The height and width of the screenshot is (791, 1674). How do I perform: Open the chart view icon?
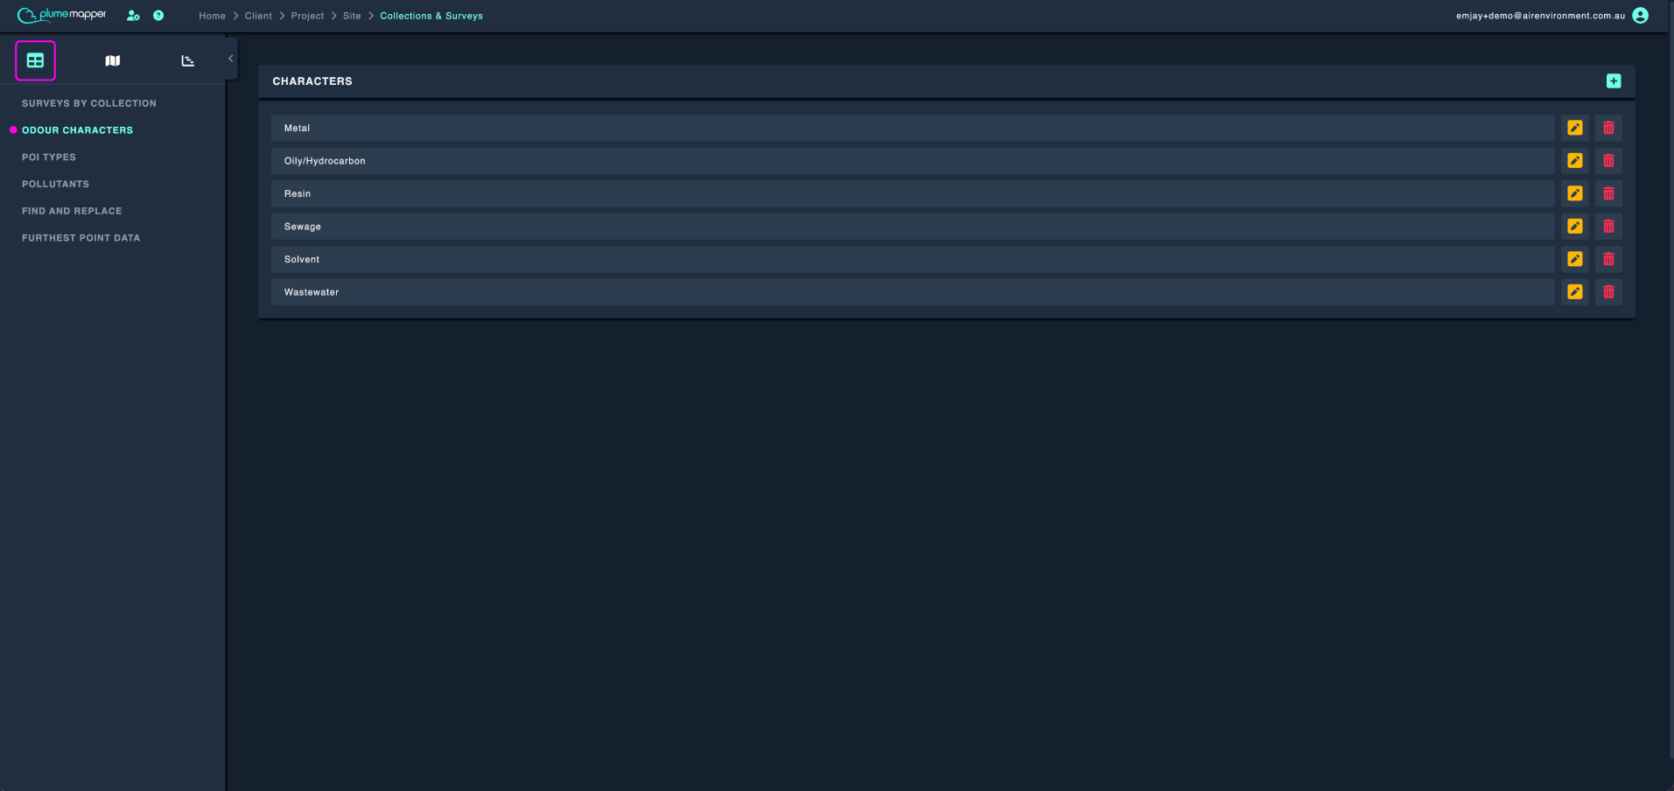click(187, 60)
